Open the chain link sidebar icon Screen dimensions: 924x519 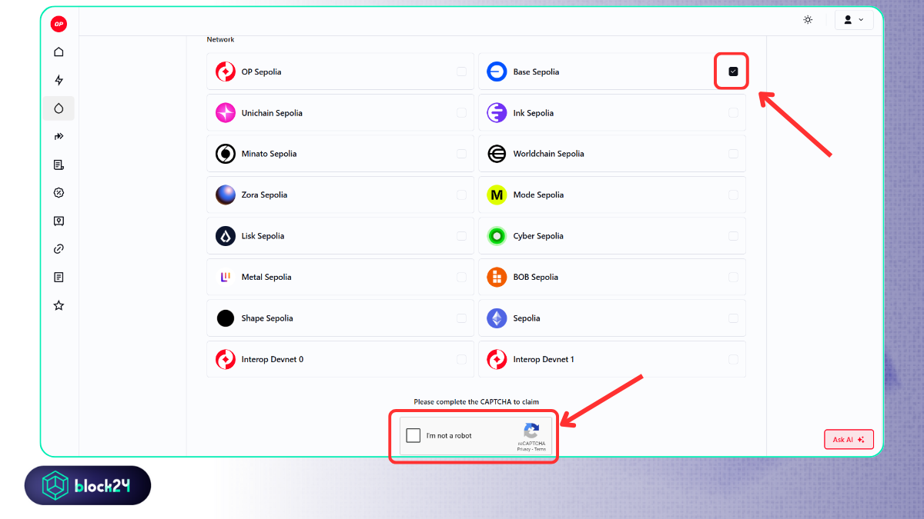pos(59,249)
